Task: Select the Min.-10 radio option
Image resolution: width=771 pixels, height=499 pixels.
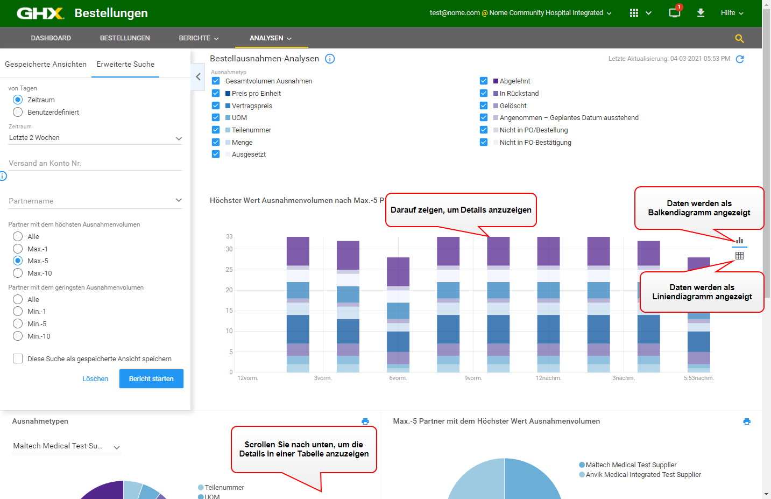Action: [18, 336]
